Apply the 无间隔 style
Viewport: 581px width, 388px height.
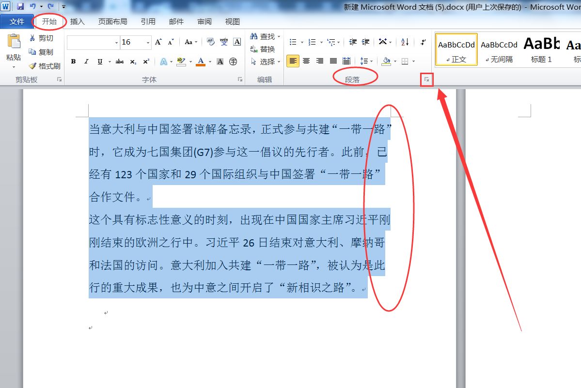[x=499, y=49]
